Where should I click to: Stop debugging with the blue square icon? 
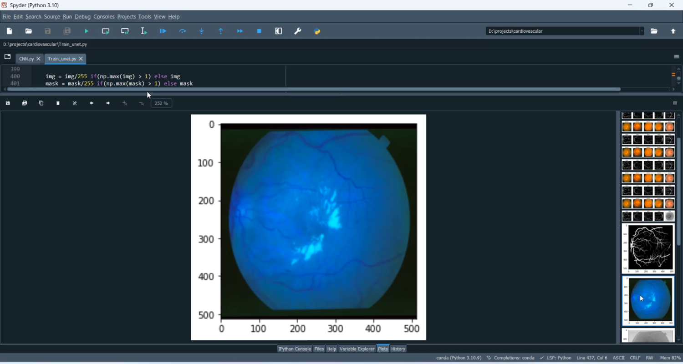[x=260, y=31]
